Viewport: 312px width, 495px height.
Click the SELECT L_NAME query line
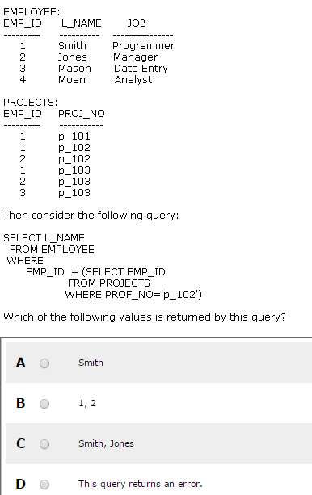tap(44, 238)
